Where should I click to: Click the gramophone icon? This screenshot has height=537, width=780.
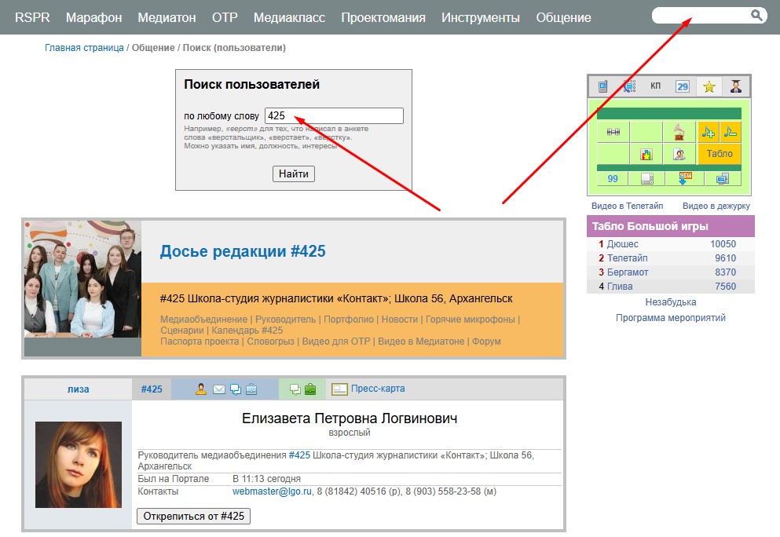pos(679,132)
